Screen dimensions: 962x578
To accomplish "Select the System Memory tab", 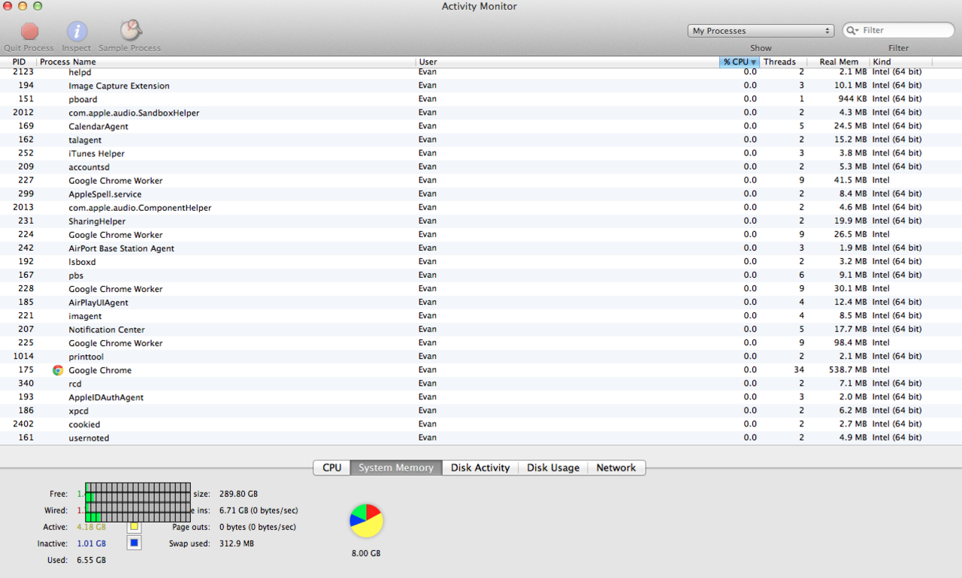I will coord(396,468).
